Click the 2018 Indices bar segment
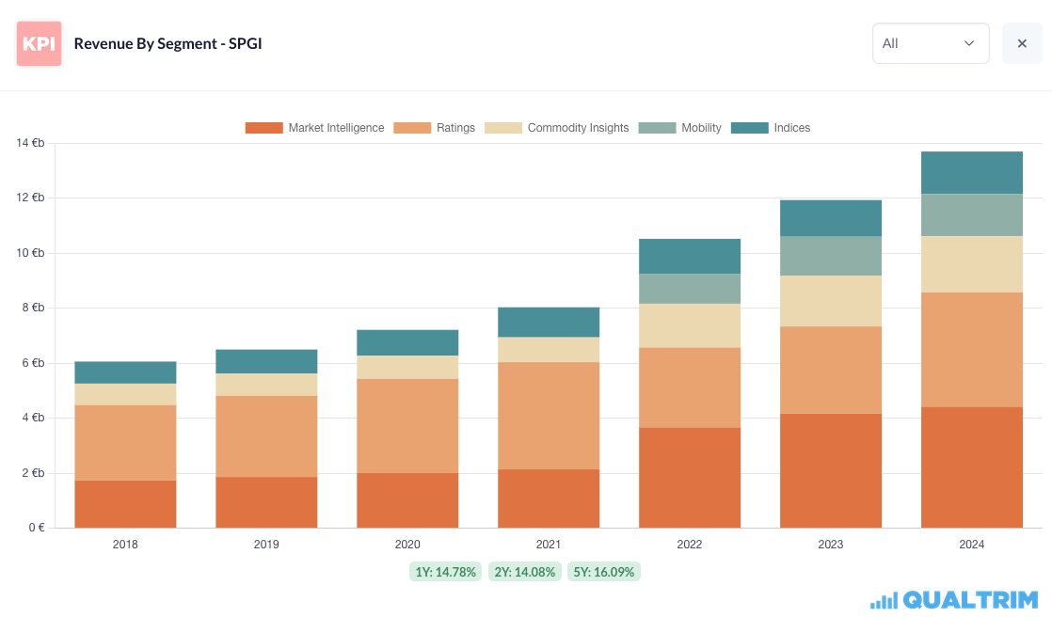 (125, 372)
